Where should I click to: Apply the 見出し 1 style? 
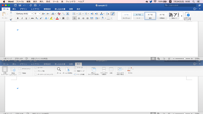(174, 16)
